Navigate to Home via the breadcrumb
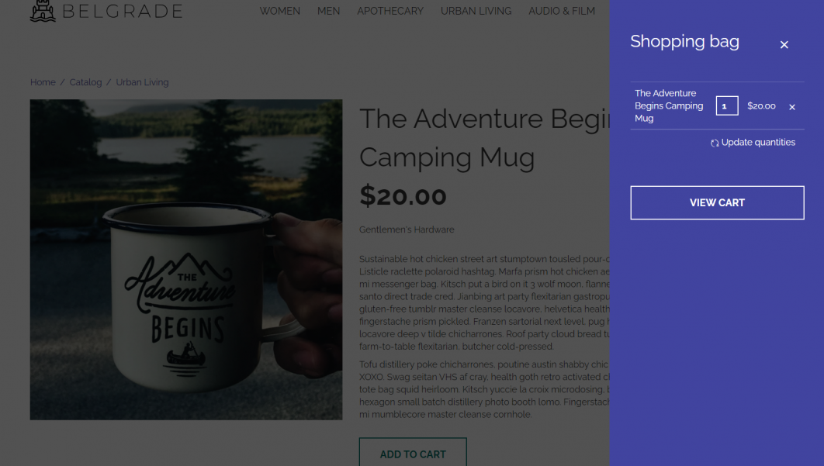The width and height of the screenshot is (824, 466). 43,82
